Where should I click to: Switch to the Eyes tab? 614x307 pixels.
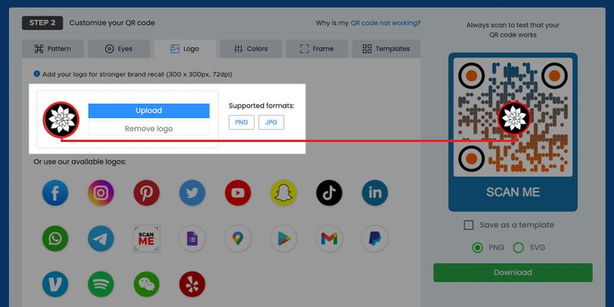pos(119,49)
